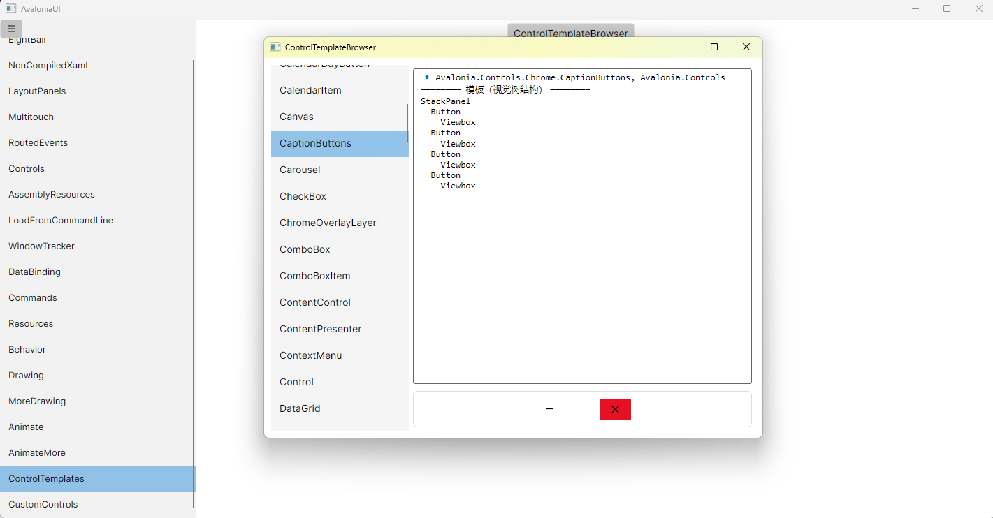Viewport: 993px width, 518px height.
Task: Select the highlighted CaptionButtons list entry
Action: (340, 144)
